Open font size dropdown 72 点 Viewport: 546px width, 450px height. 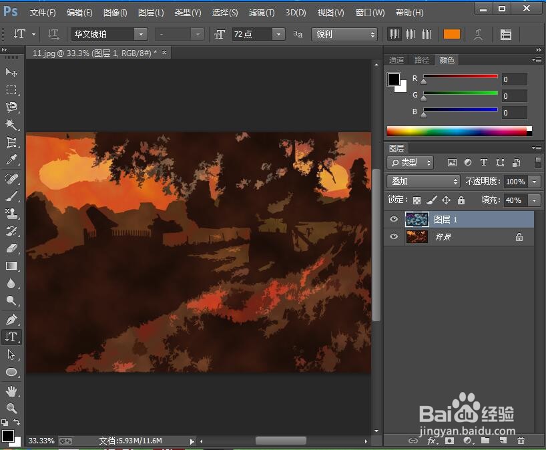pos(278,34)
